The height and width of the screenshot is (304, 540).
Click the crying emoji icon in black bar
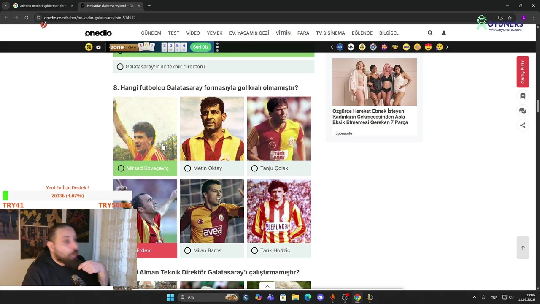(x=439, y=47)
